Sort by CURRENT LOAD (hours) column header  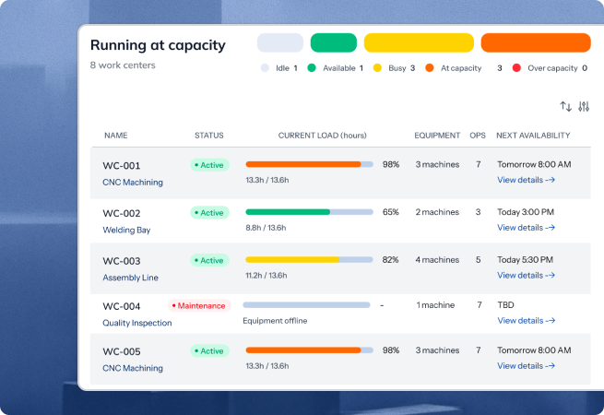322,136
